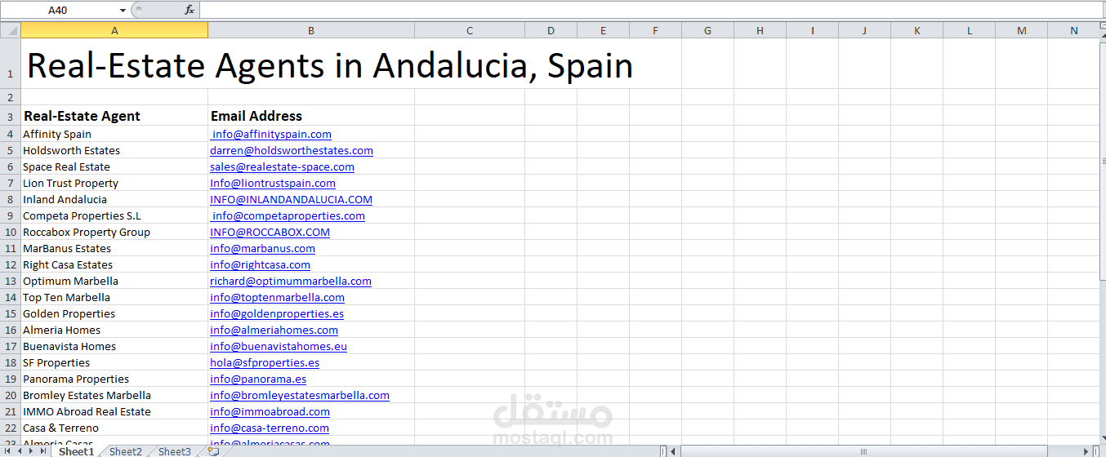The image size is (1106, 457).
Task: Open the Info@liontrustspain.com link
Action: pos(273,183)
